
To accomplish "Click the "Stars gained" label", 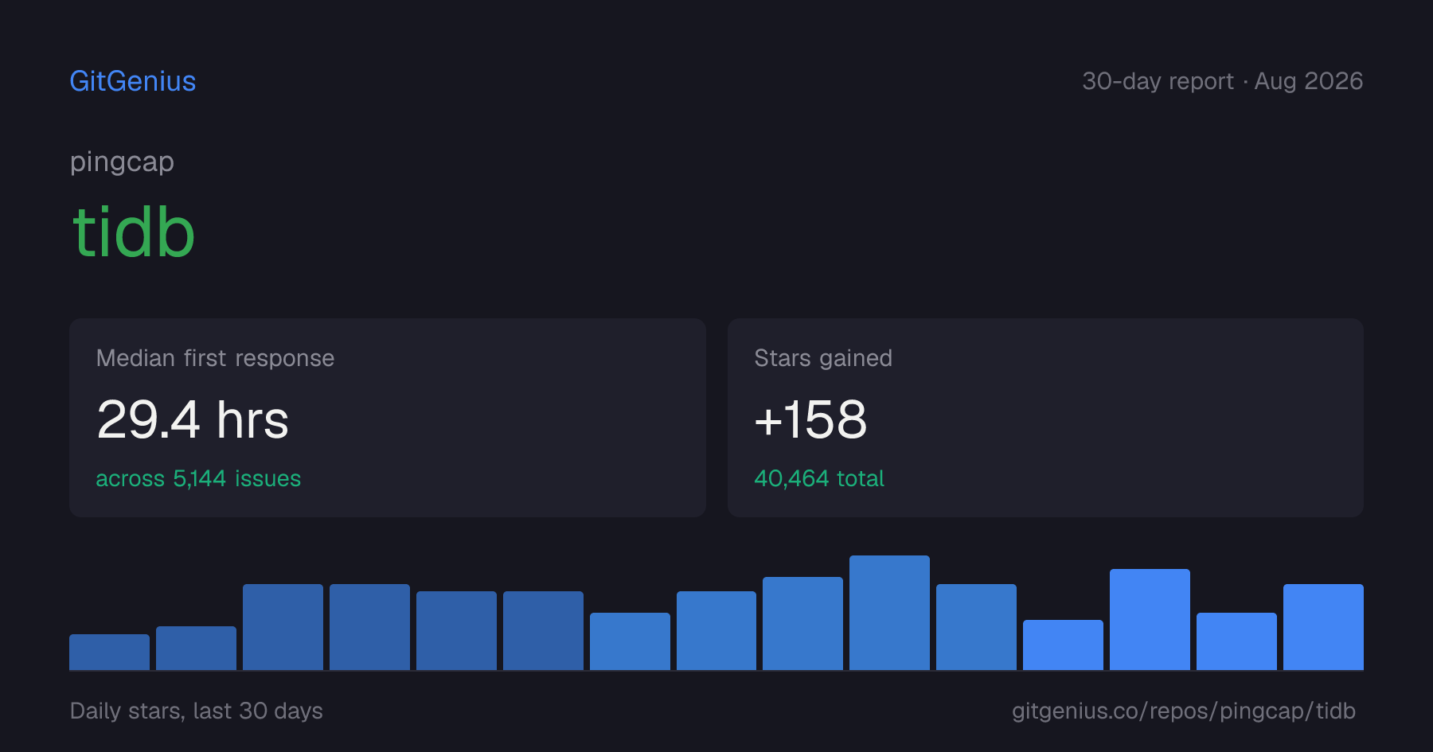I will click(823, 358).
